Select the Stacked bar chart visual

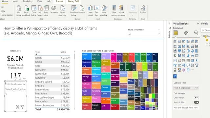pyautogui.click(x=175, y=42)
